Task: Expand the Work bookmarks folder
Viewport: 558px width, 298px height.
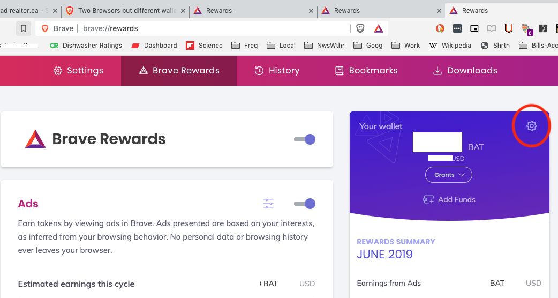Action: click(x=406, y=45)
